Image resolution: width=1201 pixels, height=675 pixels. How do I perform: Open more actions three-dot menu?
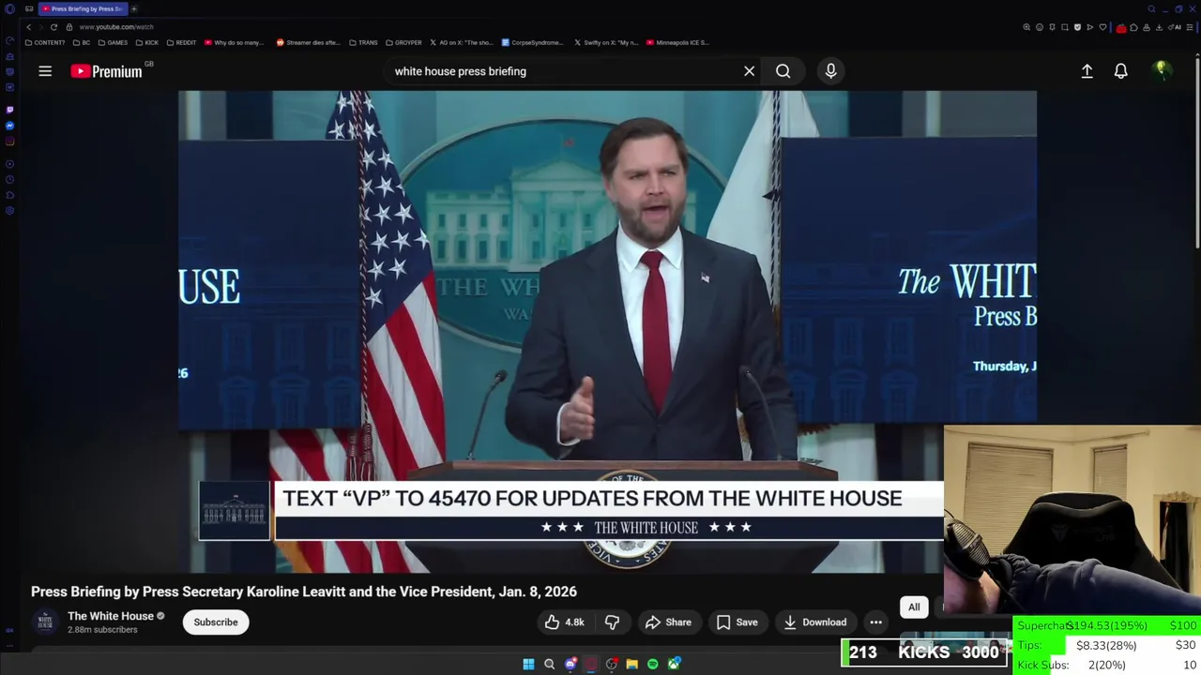click(875, 622)
